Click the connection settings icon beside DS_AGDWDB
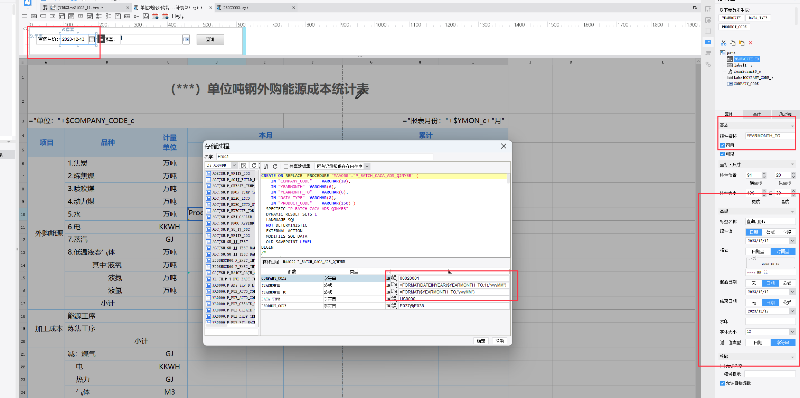The height and width of the screenshot is (398, 800). pyautogui.click(x=244, y=166)
